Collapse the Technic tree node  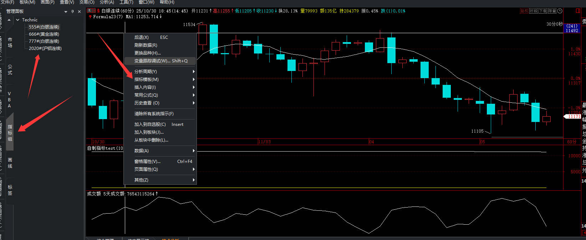(18, 20)
